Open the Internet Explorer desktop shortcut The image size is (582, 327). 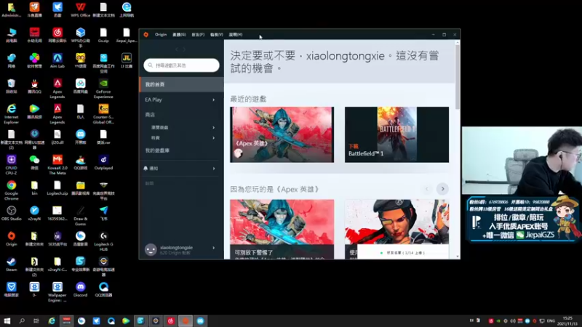[x=12, y=113]
